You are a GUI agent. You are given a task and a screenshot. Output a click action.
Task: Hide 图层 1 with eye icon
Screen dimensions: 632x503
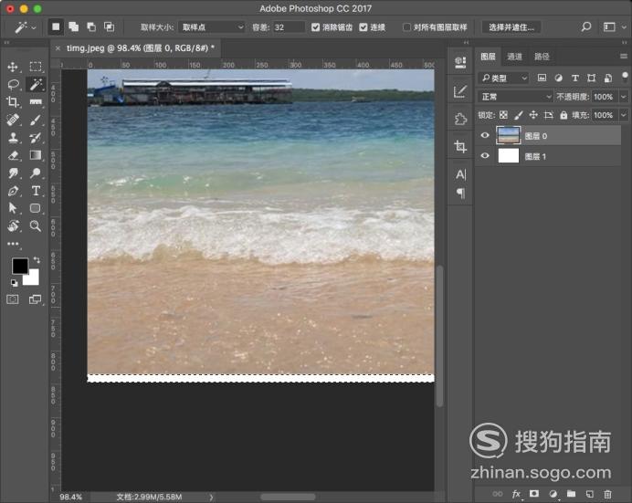point(485,155)
